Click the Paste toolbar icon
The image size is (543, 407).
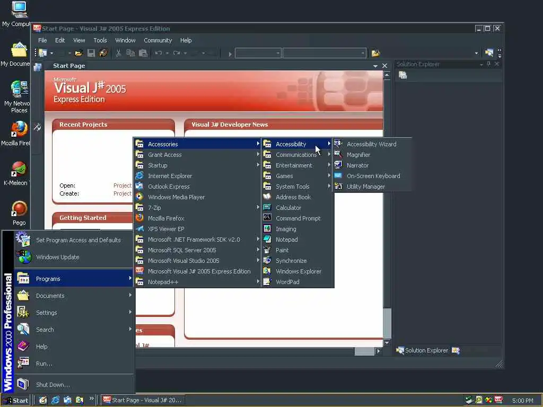(143, 53)
